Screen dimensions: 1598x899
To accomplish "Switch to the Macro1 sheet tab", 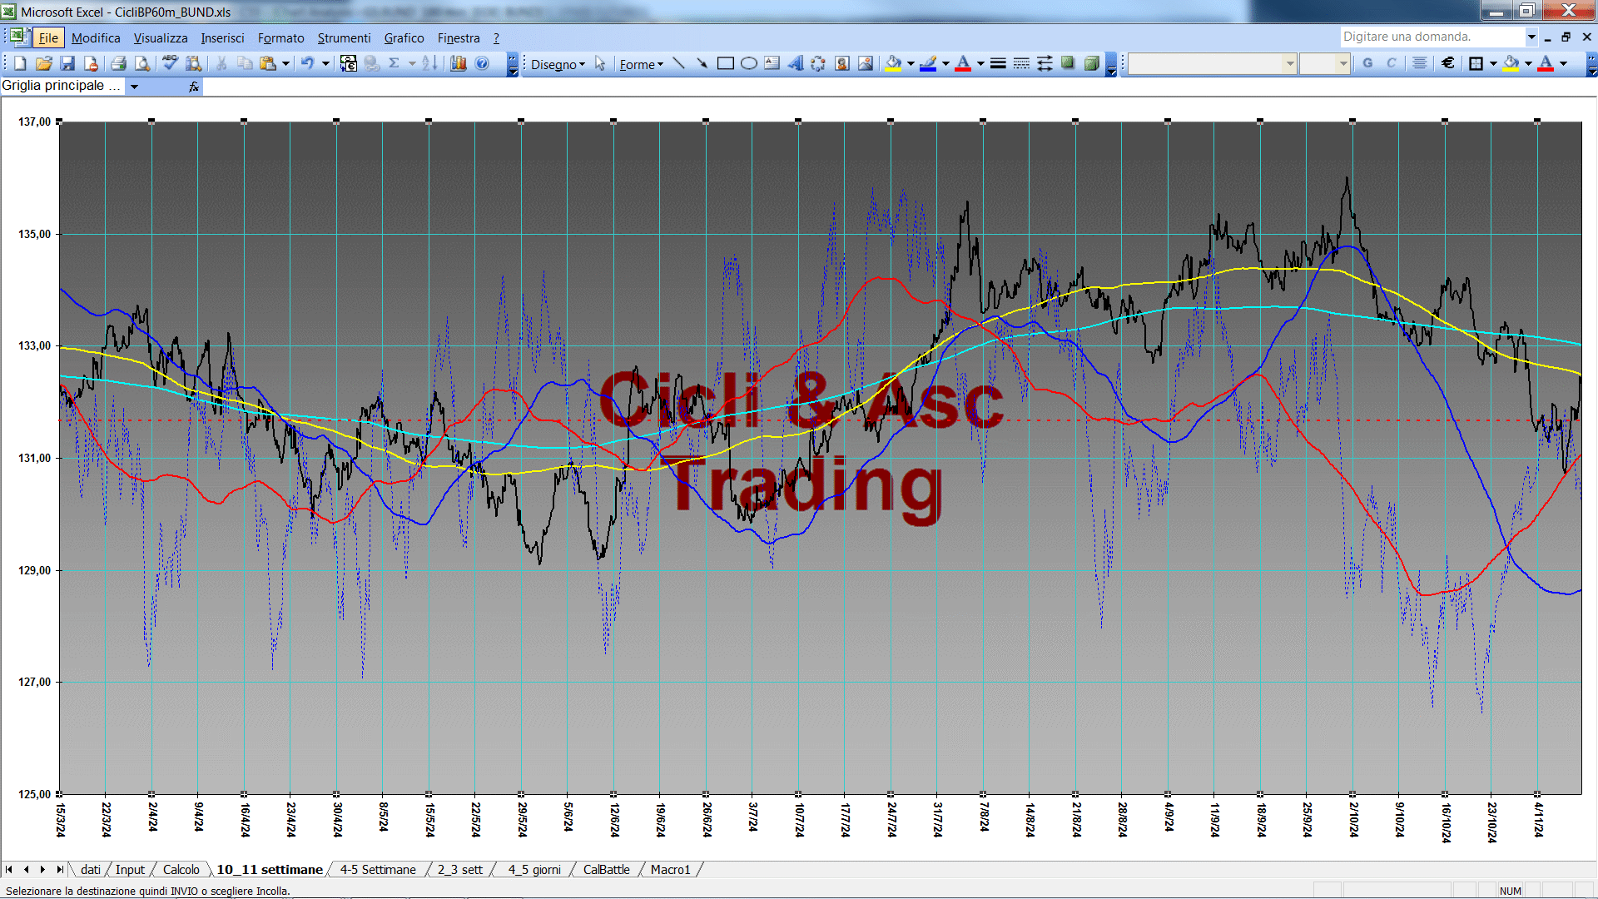I will (x=670, y=870).
